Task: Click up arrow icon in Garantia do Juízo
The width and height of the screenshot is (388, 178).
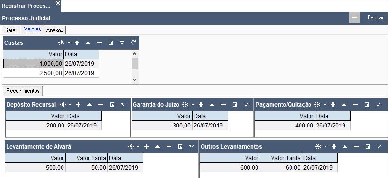Action: 212,105
